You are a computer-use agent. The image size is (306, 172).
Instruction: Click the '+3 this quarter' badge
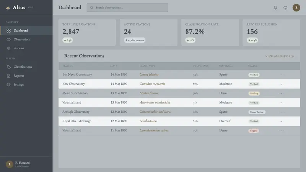click(x=135, y=40)
